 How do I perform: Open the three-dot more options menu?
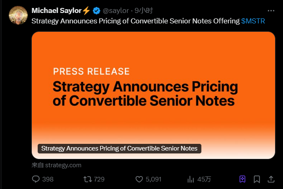click(x=271, y=11)
